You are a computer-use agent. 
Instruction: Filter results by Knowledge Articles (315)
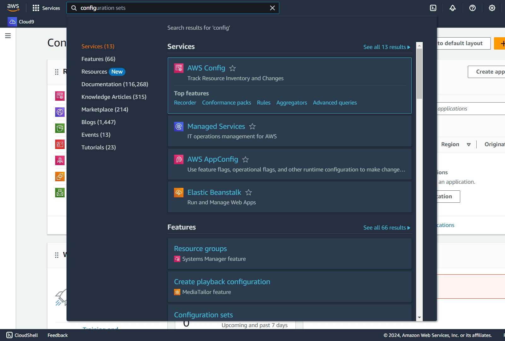tap(114, 97)
